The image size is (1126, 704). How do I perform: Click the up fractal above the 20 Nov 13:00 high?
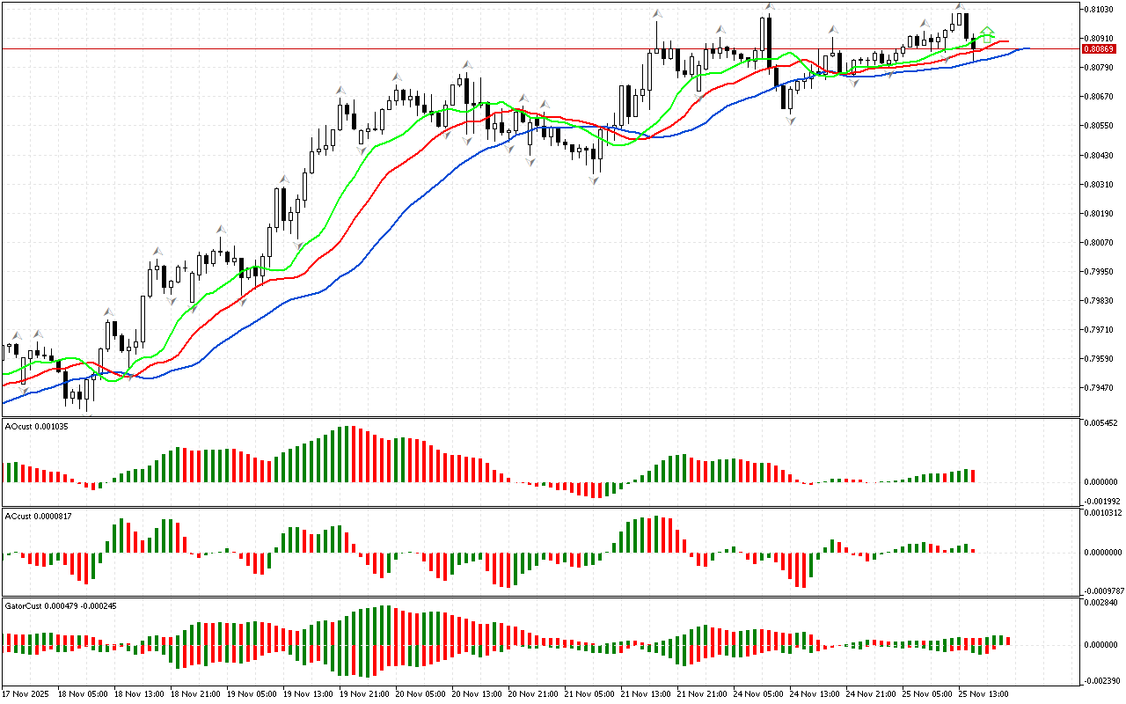[468, 63]
